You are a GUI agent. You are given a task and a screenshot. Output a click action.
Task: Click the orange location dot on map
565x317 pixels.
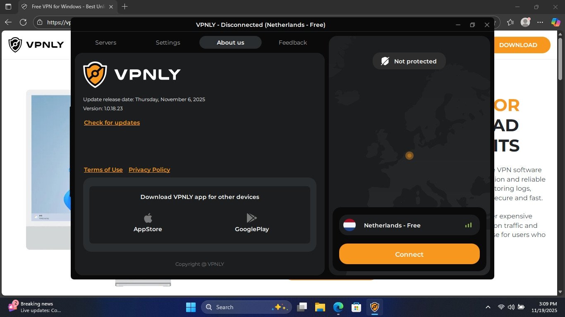[x=409, y=156]
